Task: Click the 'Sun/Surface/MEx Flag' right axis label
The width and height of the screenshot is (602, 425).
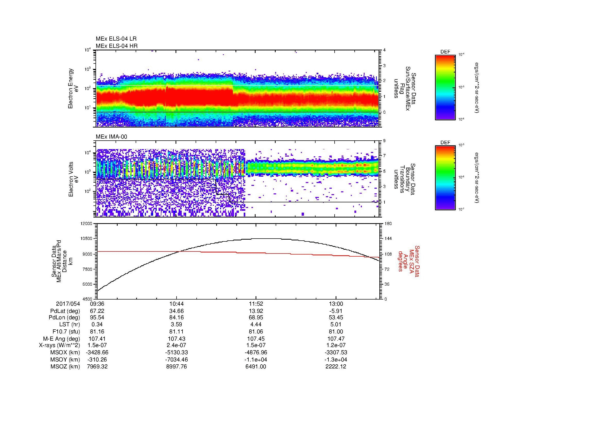Action: coord(405,88)
